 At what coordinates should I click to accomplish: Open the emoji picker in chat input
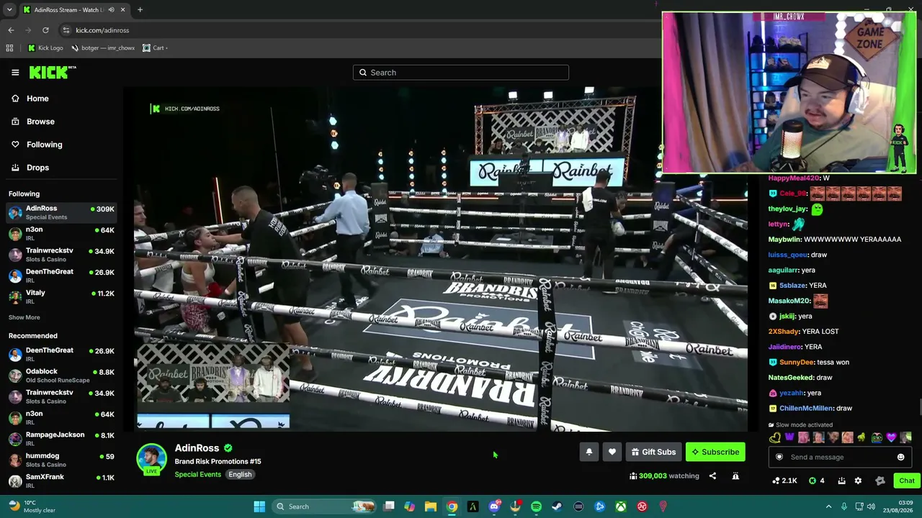900,457
